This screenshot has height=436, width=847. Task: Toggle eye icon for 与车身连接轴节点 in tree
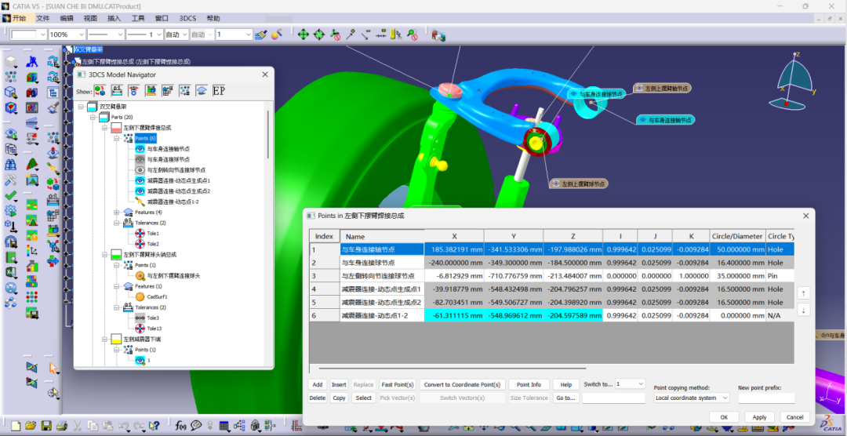140,148
